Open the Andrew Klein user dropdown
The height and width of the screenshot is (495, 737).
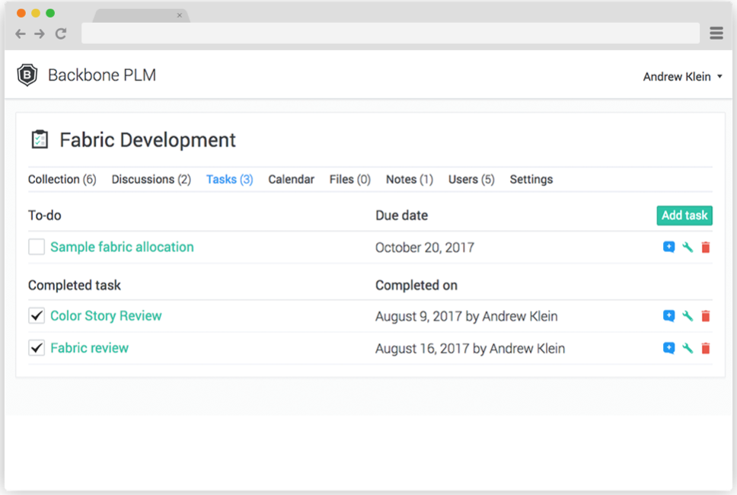point(682,77)
